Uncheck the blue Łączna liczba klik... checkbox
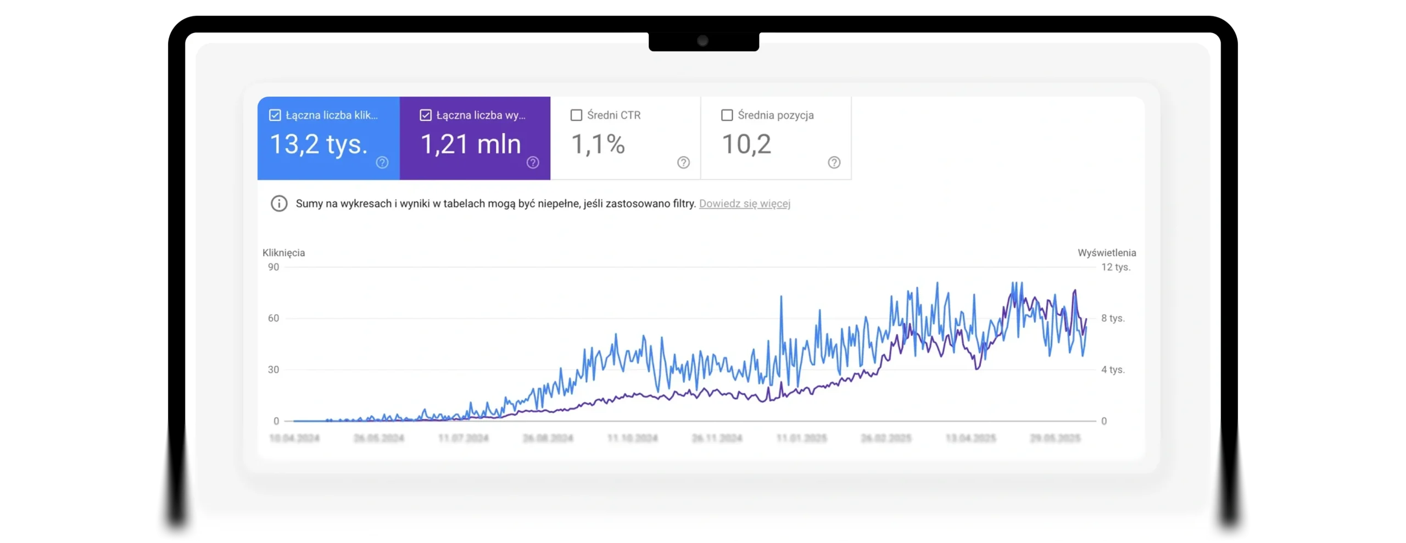 click(275, 115)
